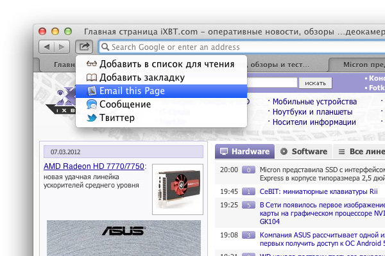The image size is (385, 256).
Task: Click the Software disc icon
Action: pyautogui.click(x=284, y=152)
